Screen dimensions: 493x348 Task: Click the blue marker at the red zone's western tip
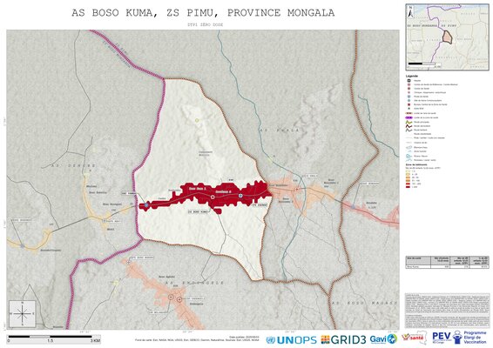click(x=146, y=205)
